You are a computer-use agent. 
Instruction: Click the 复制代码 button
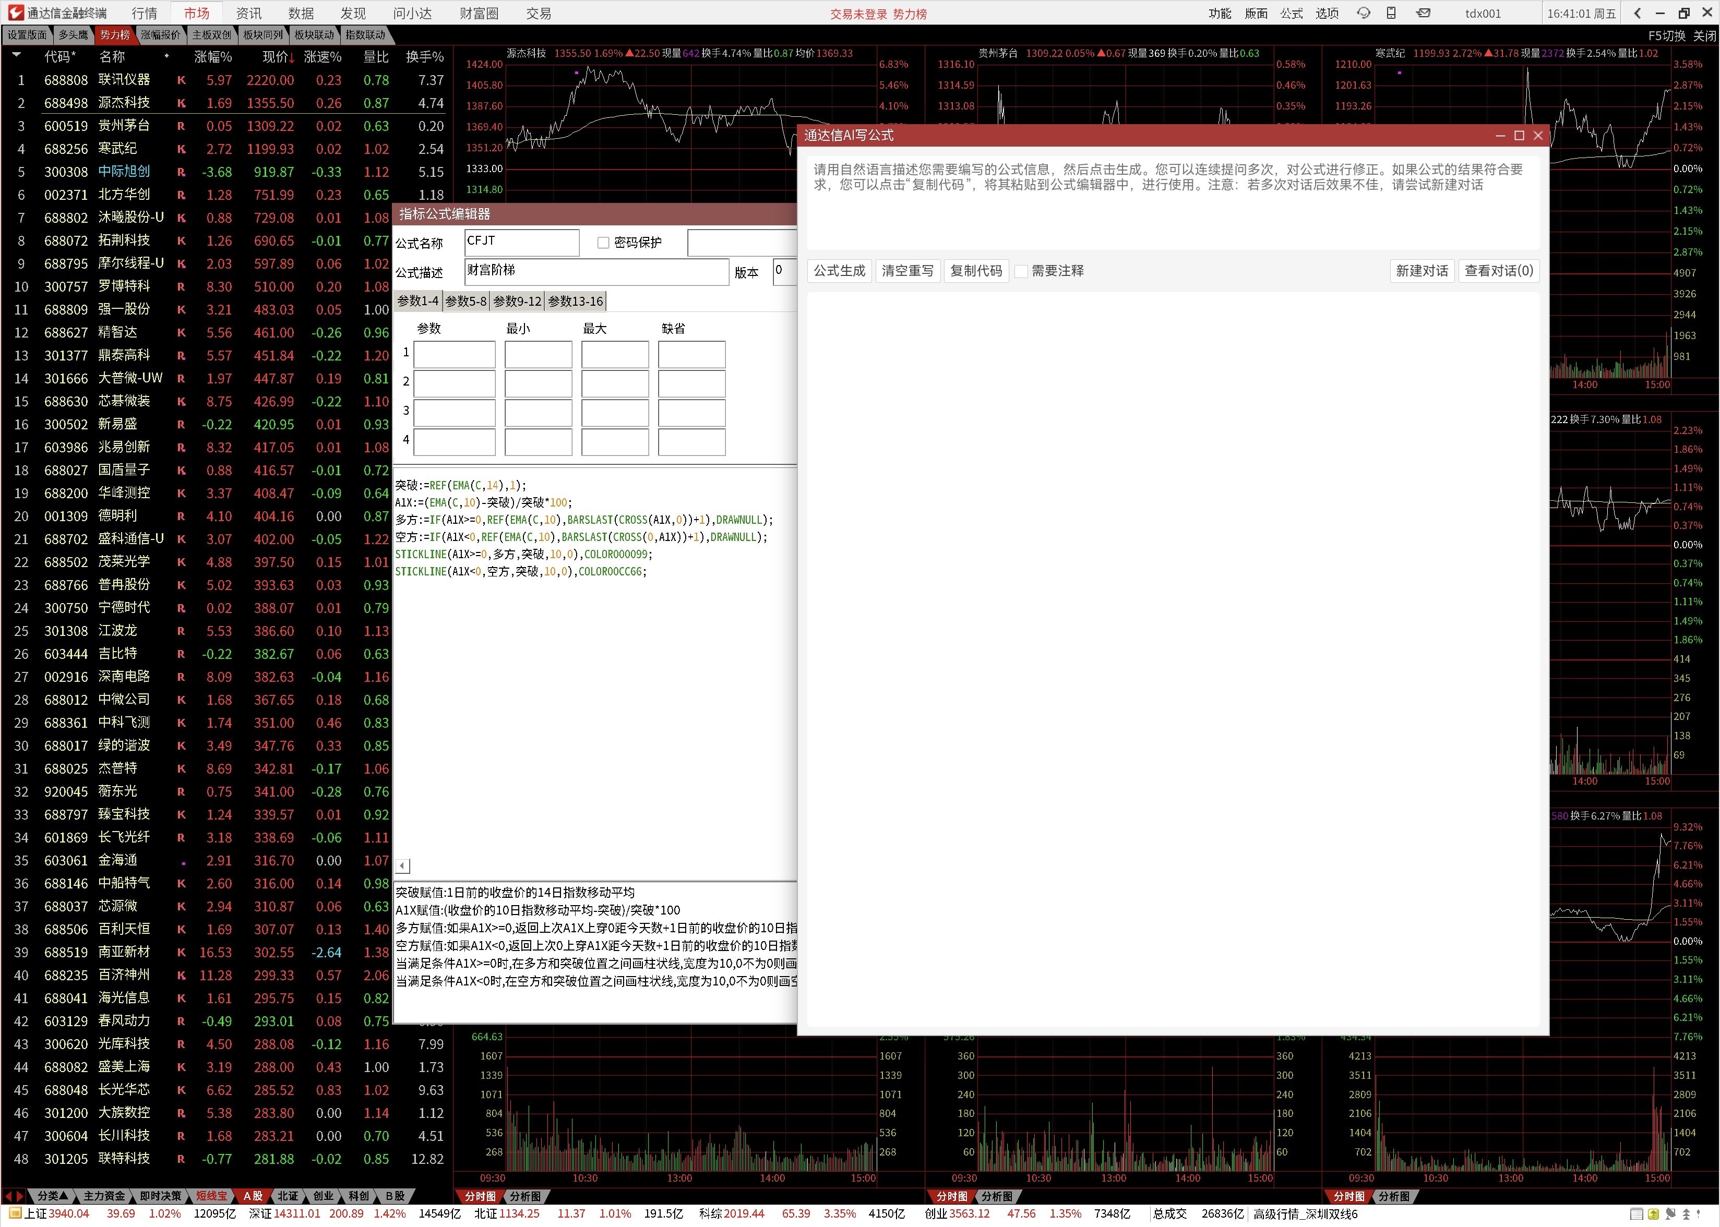click(x=976, y=271)
